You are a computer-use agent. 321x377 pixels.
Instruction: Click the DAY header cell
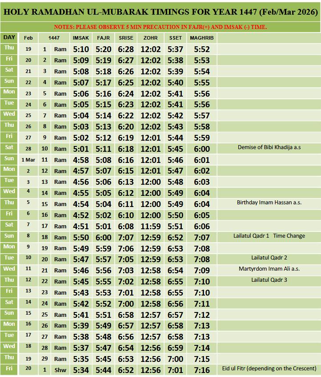(9, 38)
